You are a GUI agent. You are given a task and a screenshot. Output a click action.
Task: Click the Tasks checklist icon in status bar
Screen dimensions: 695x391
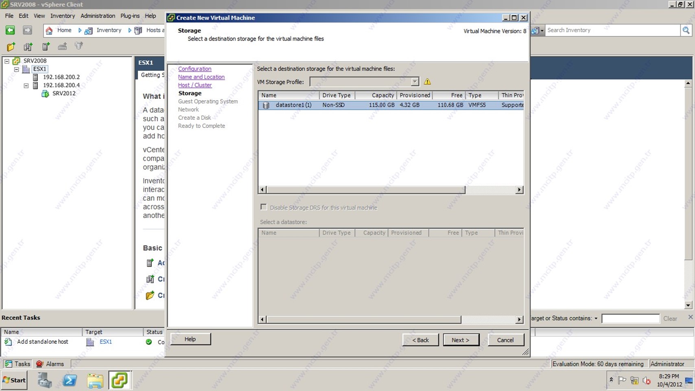[x=8, y=364]
